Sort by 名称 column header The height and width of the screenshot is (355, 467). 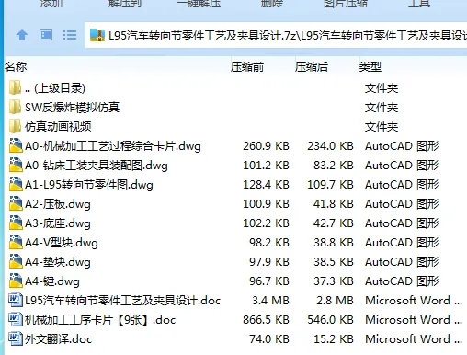(16, 66)
